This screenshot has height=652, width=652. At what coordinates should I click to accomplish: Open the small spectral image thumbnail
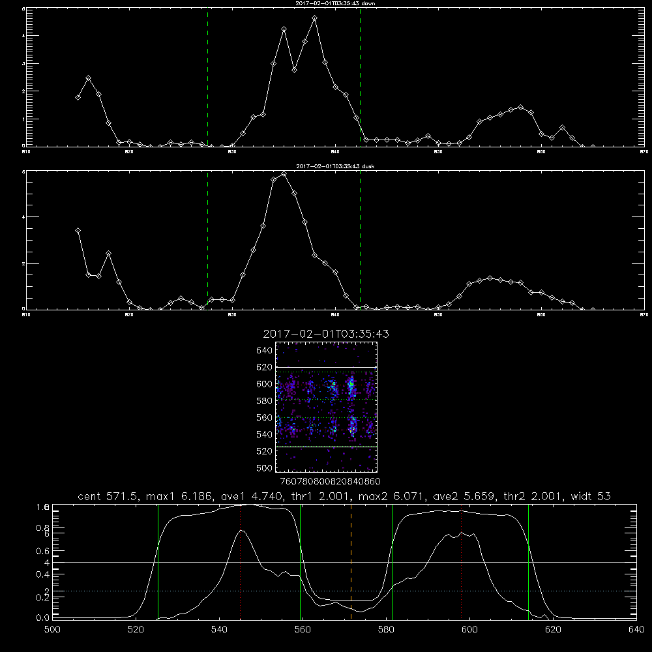pyautogui.click(x=326, y=407)
